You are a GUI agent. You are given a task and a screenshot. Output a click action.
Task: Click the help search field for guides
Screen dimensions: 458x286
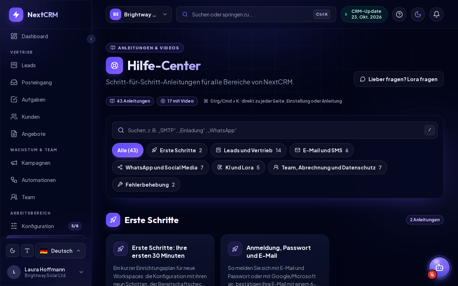click(x=275, y=130)
